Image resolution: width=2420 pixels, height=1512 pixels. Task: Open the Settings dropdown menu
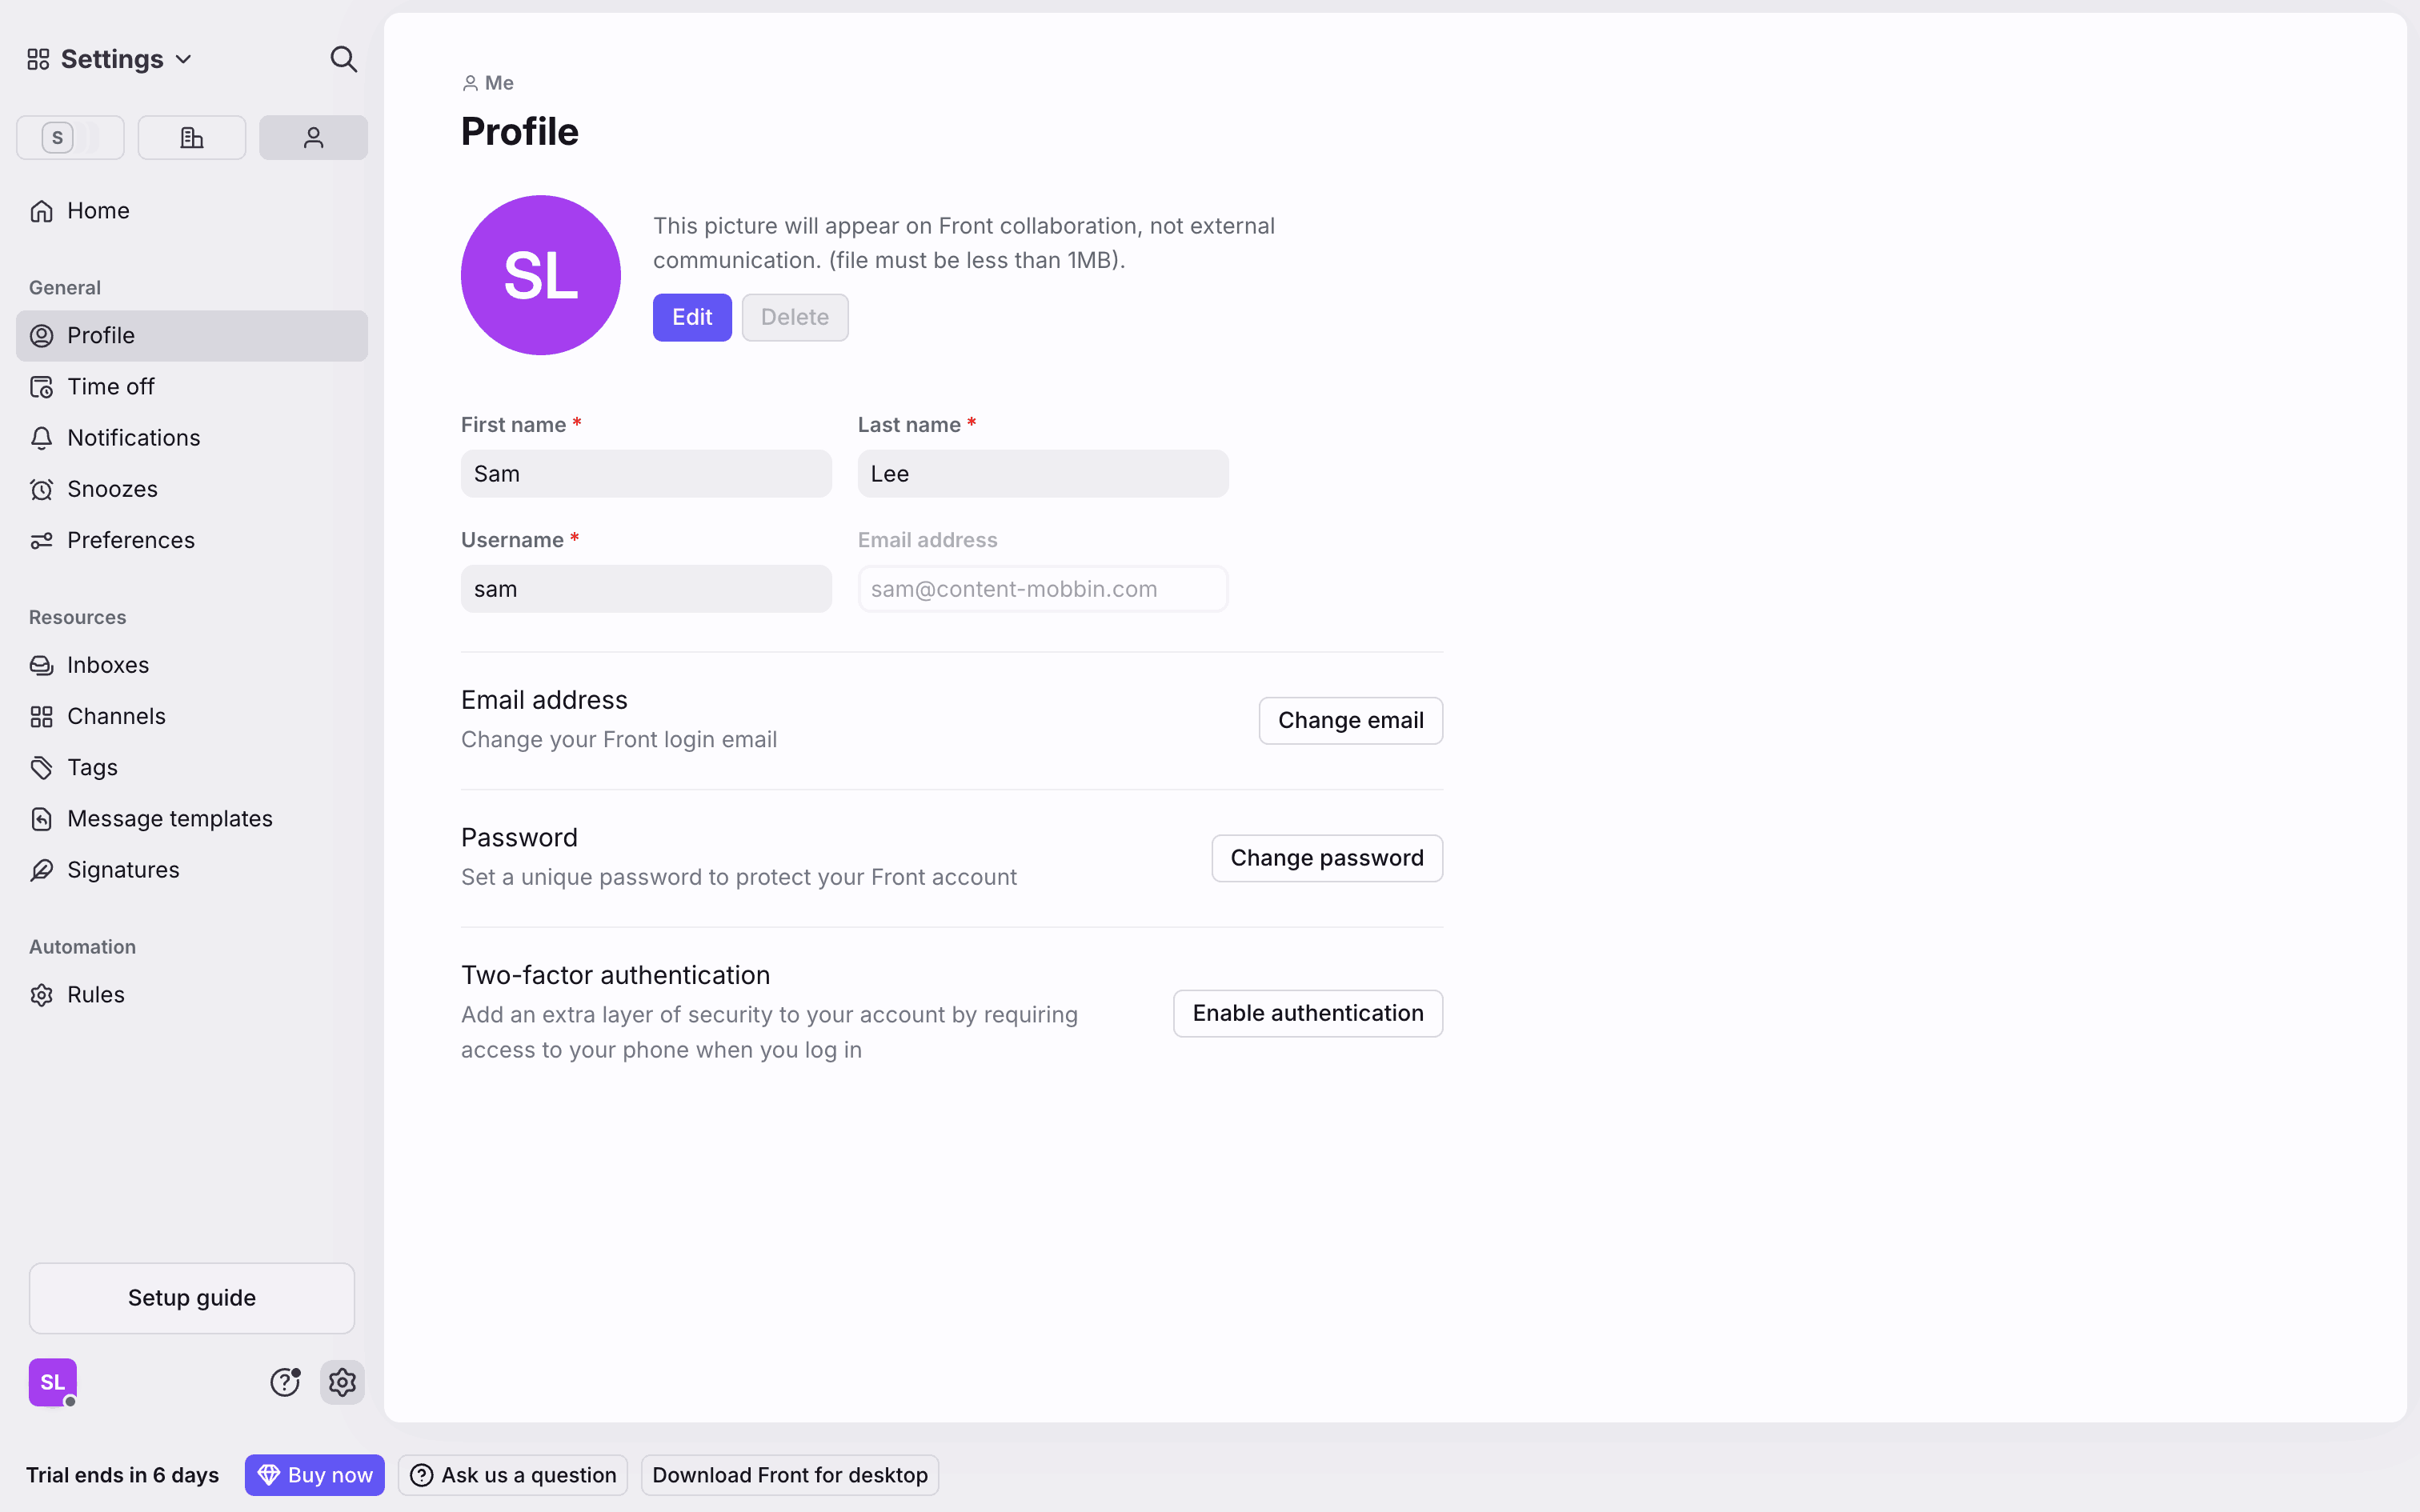(110, 59)
